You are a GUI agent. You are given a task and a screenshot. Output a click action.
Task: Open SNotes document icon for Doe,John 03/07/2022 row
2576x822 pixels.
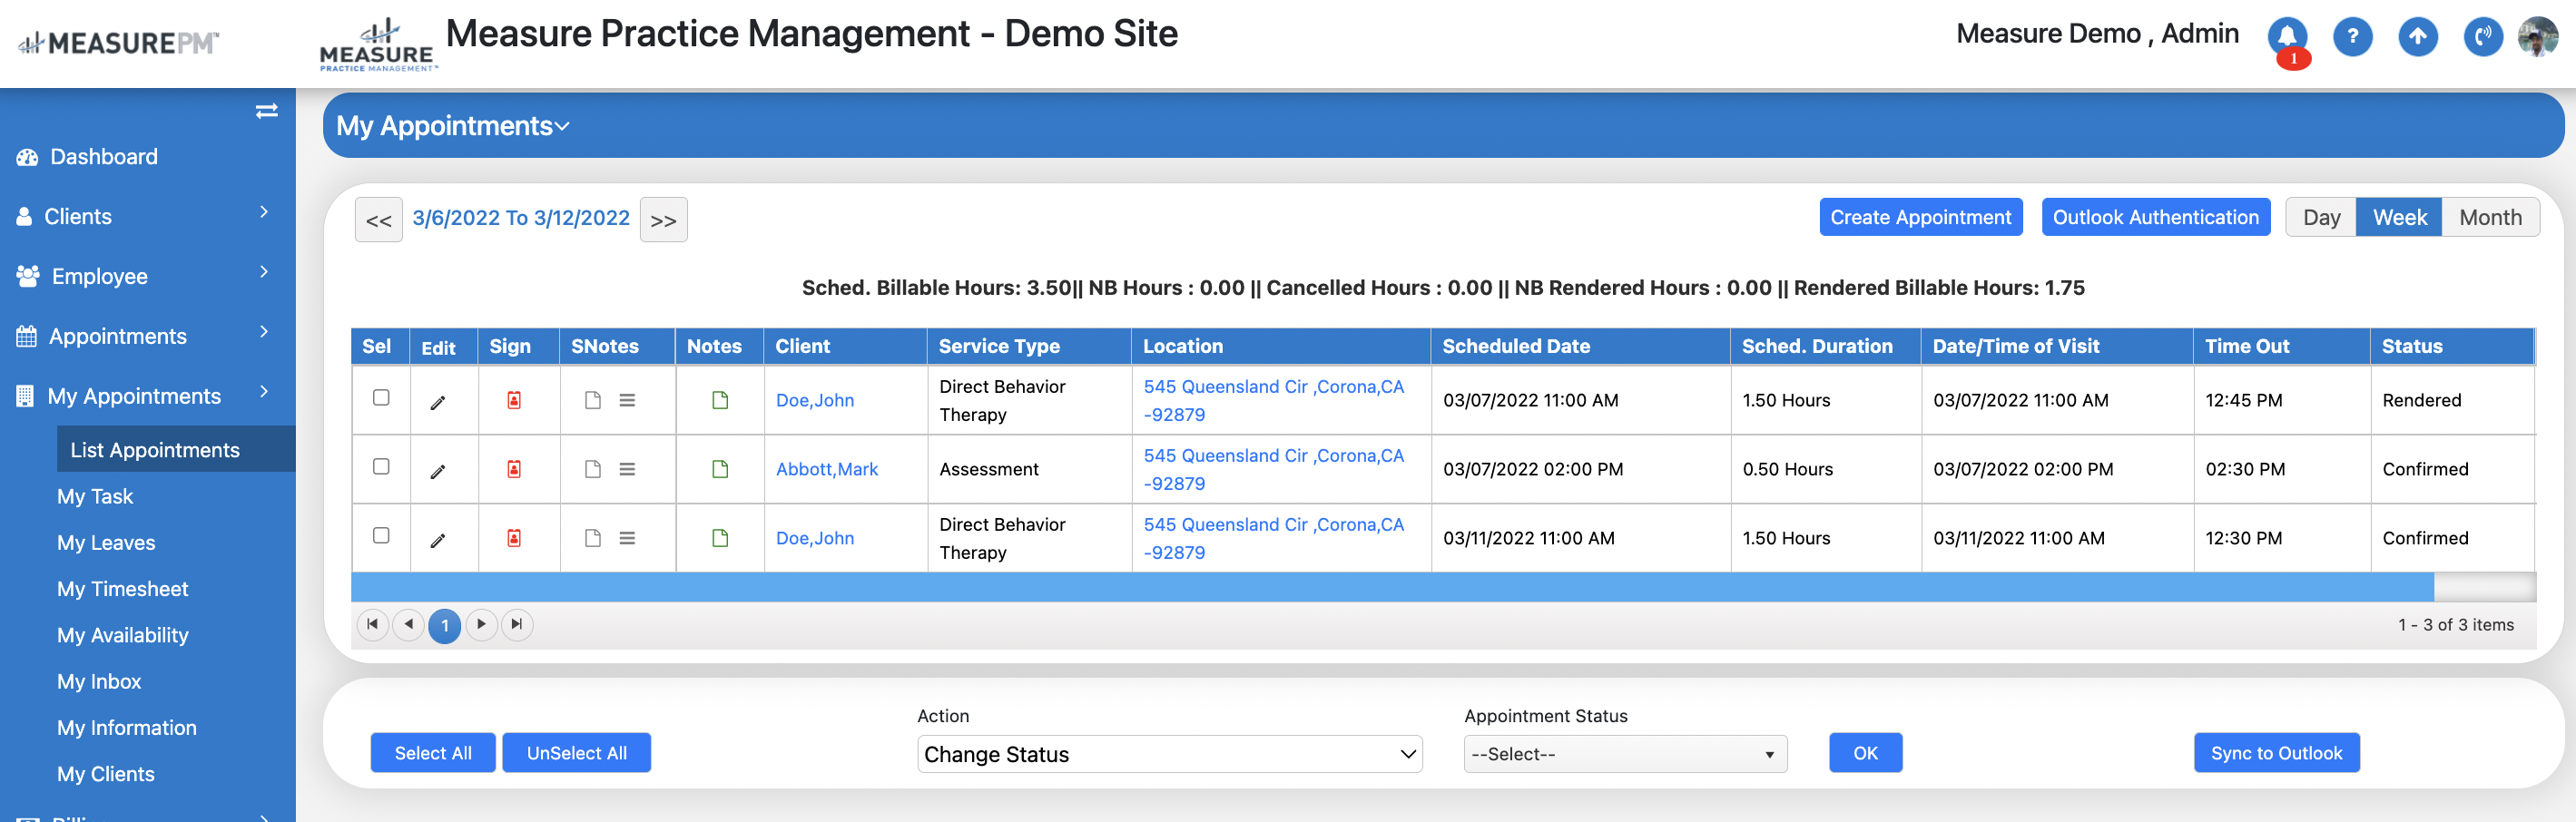593,400
